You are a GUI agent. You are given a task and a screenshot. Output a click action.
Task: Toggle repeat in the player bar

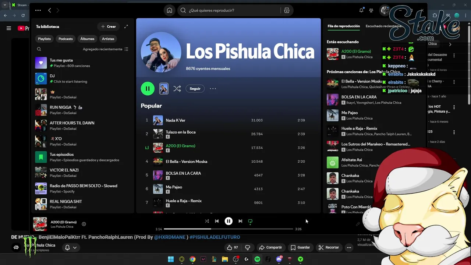[250, 221]
